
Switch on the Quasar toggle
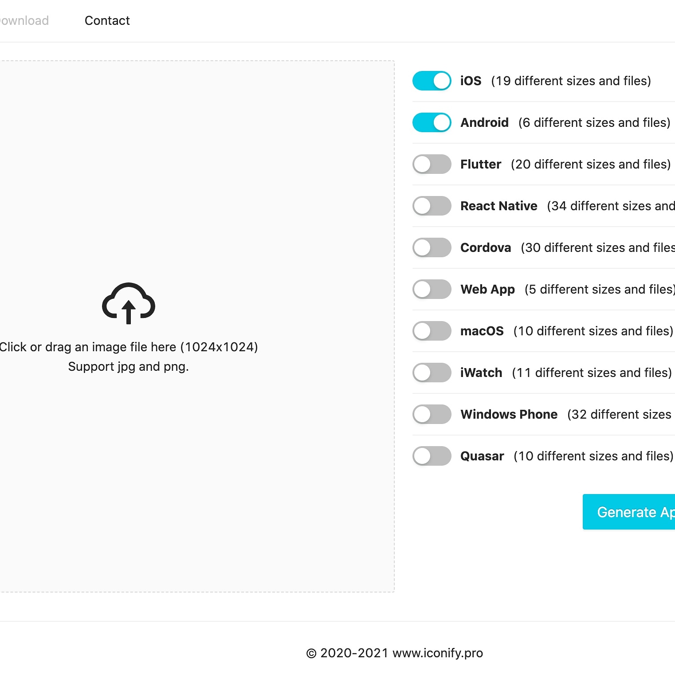(432, 456)
